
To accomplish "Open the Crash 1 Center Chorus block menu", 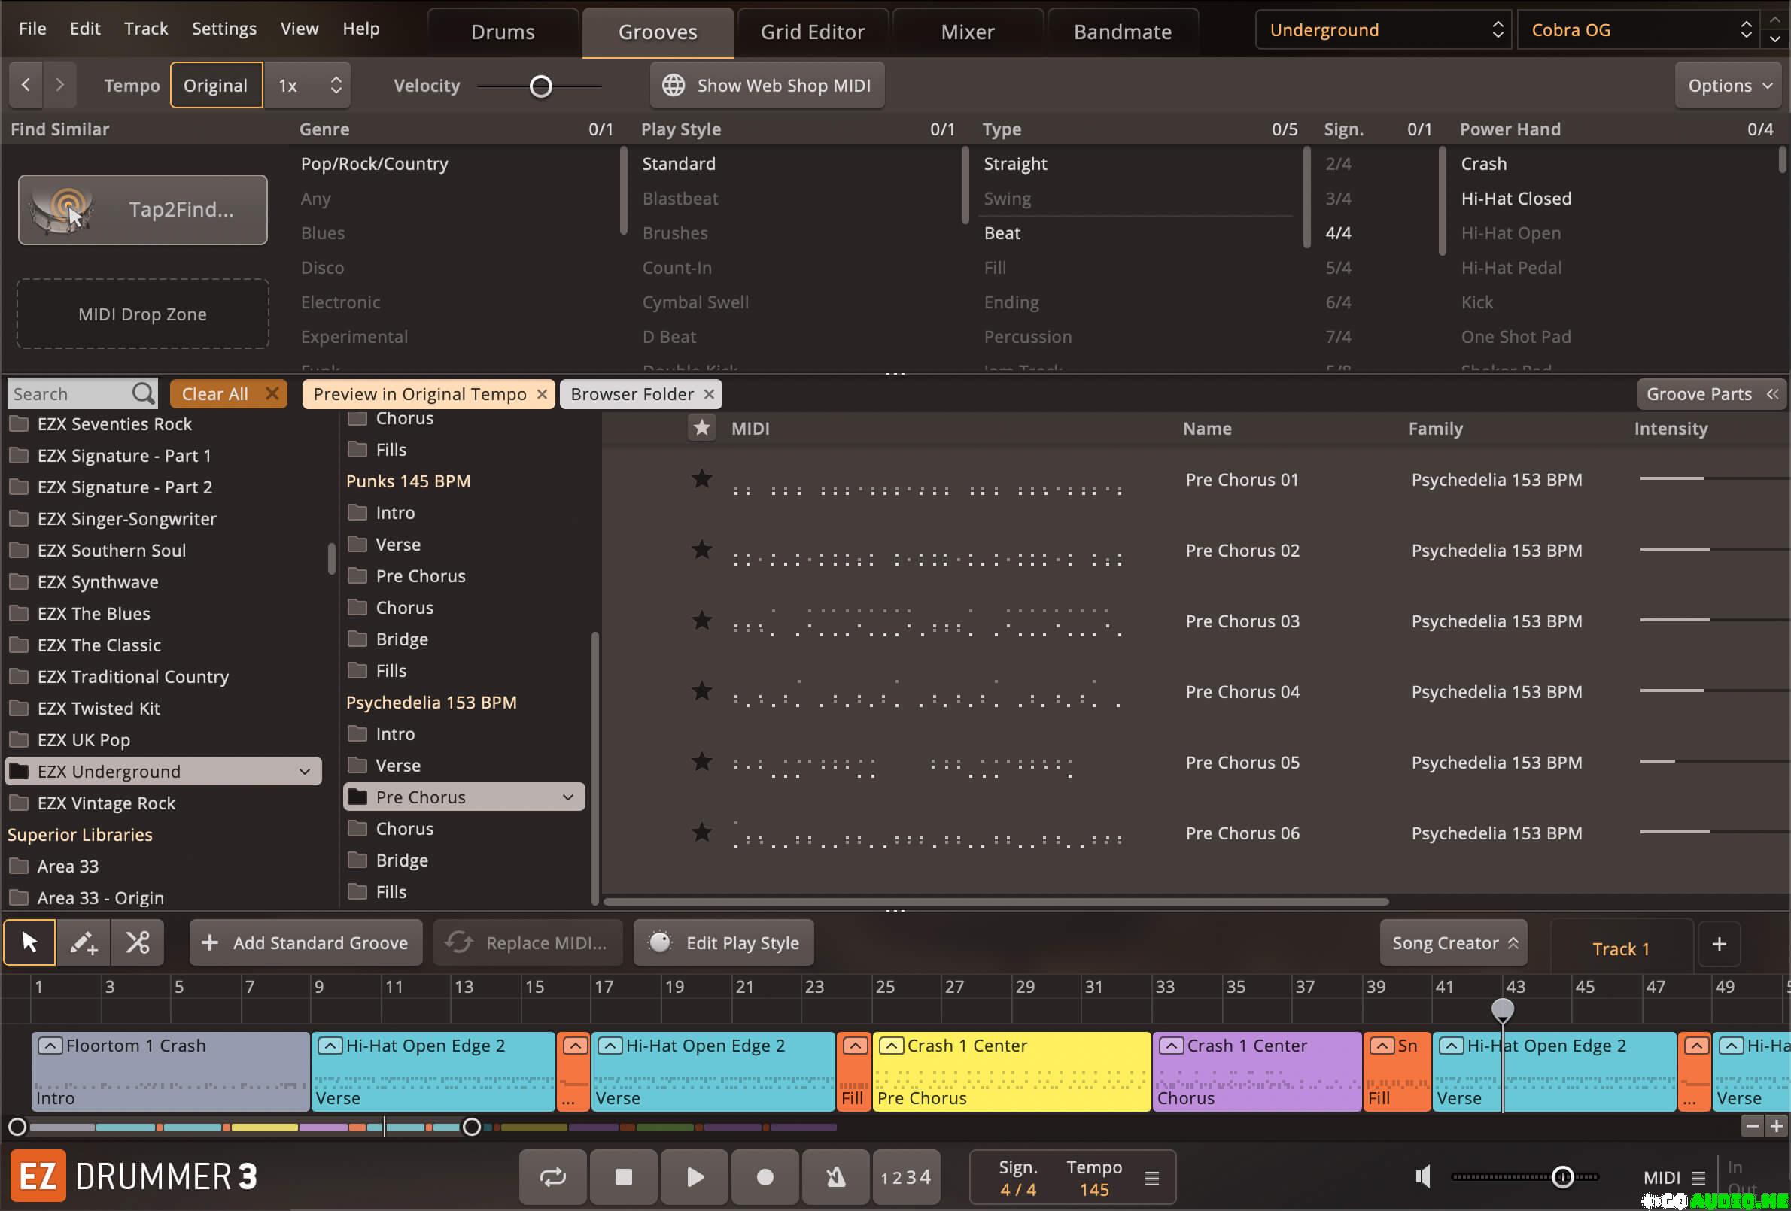I will pyautogui.click(x=1171, y=1046).
